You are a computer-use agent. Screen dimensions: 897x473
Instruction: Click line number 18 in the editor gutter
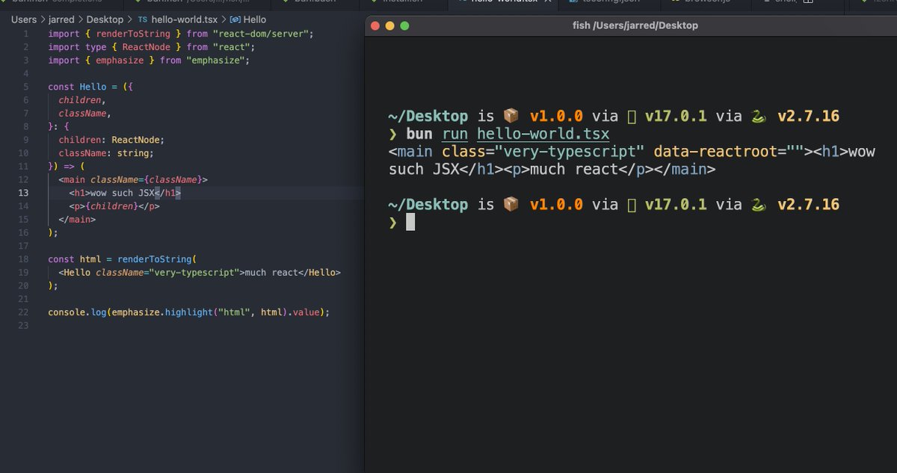click(24, 259)
